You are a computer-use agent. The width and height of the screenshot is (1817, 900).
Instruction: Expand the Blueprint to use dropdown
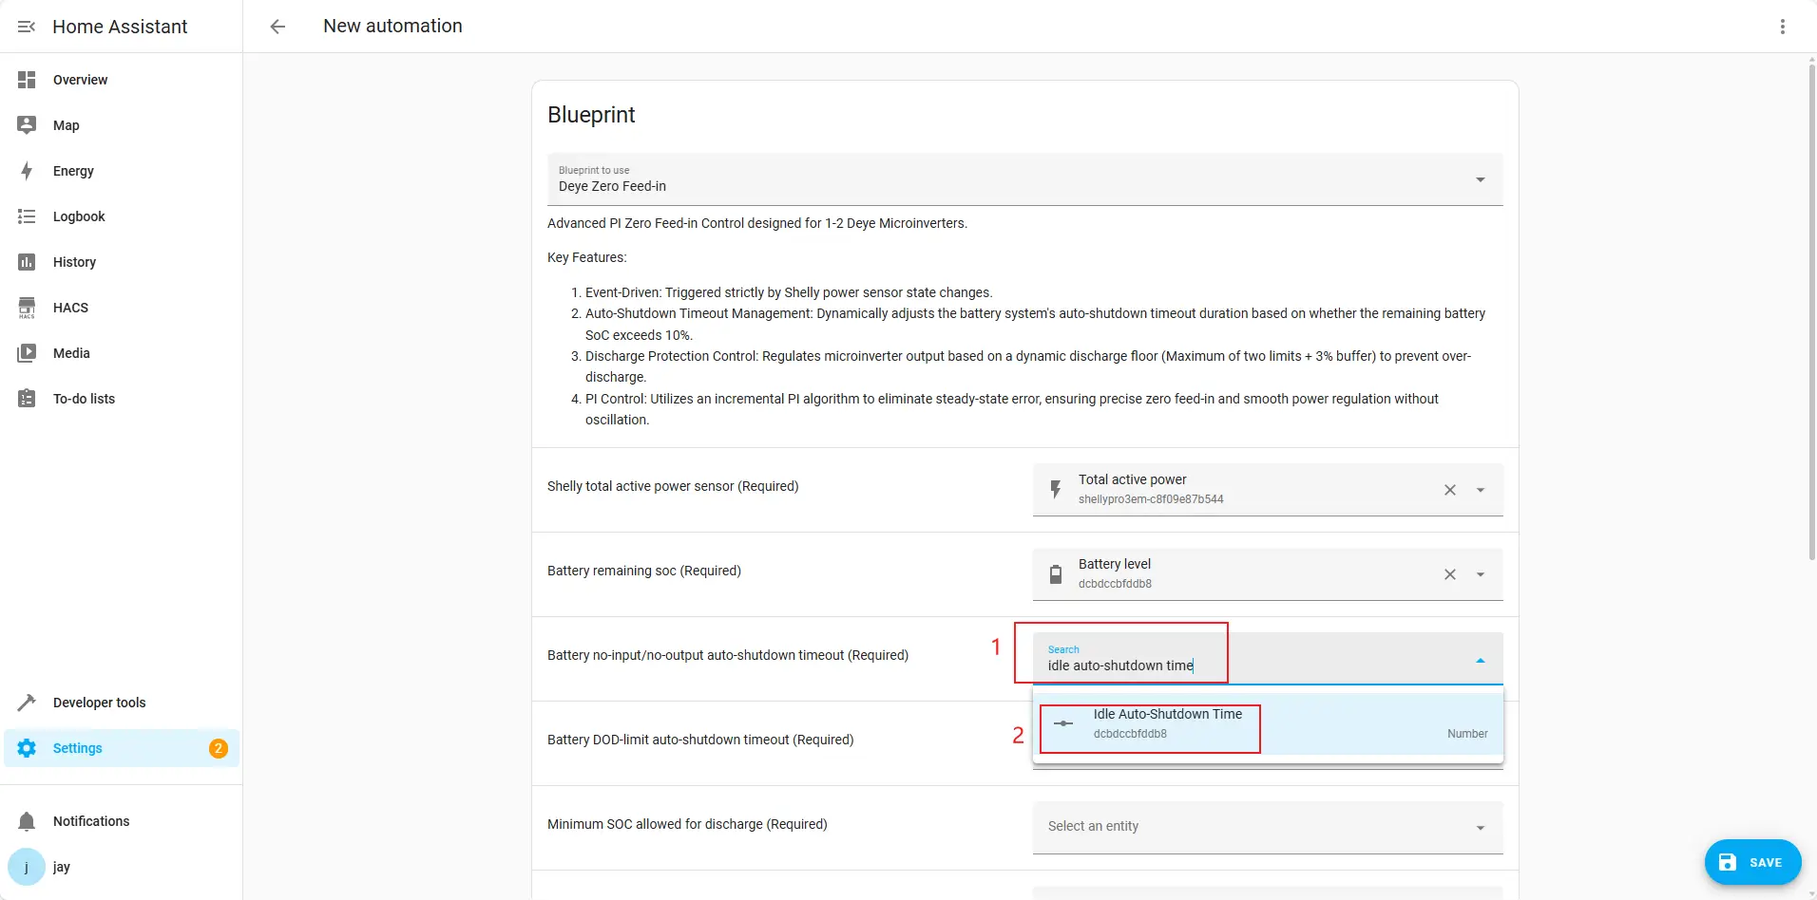click(x=1480, y=179)
